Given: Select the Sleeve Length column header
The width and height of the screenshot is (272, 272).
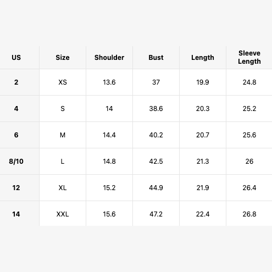Looking at the screenshot, I should (x=249, y=57).
